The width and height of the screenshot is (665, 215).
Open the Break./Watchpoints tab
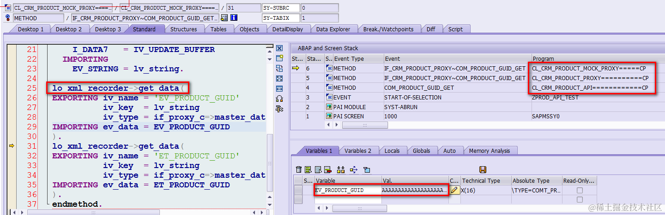[388, 29]
